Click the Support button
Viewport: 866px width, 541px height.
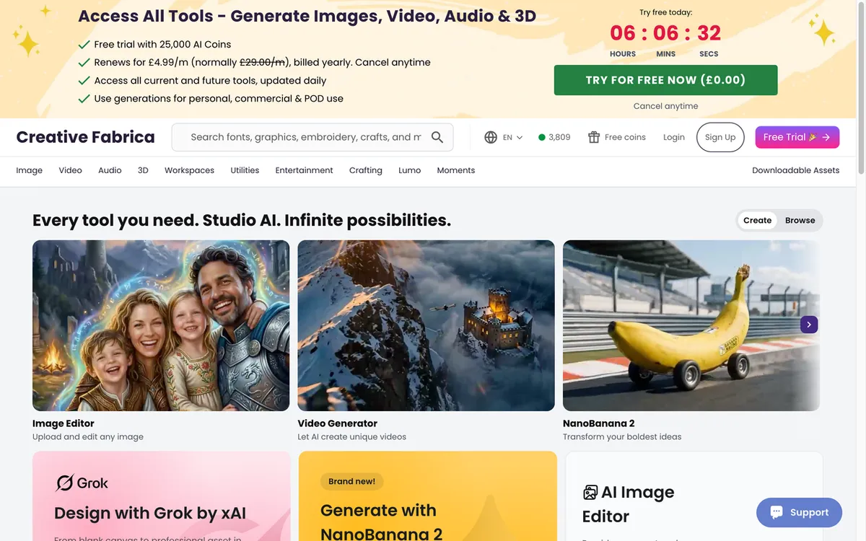tap(799, 512)
